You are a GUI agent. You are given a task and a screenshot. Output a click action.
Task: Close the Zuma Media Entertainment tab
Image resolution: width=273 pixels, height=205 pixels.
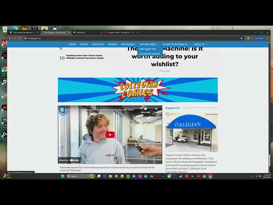click(38, 32)
